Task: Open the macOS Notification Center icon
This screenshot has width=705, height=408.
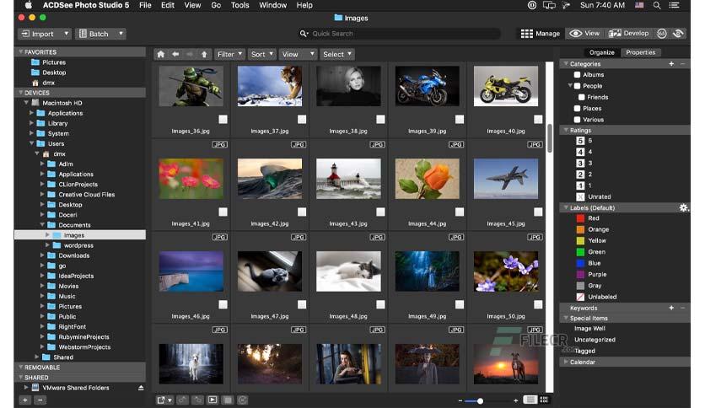Action: [674, 5]
